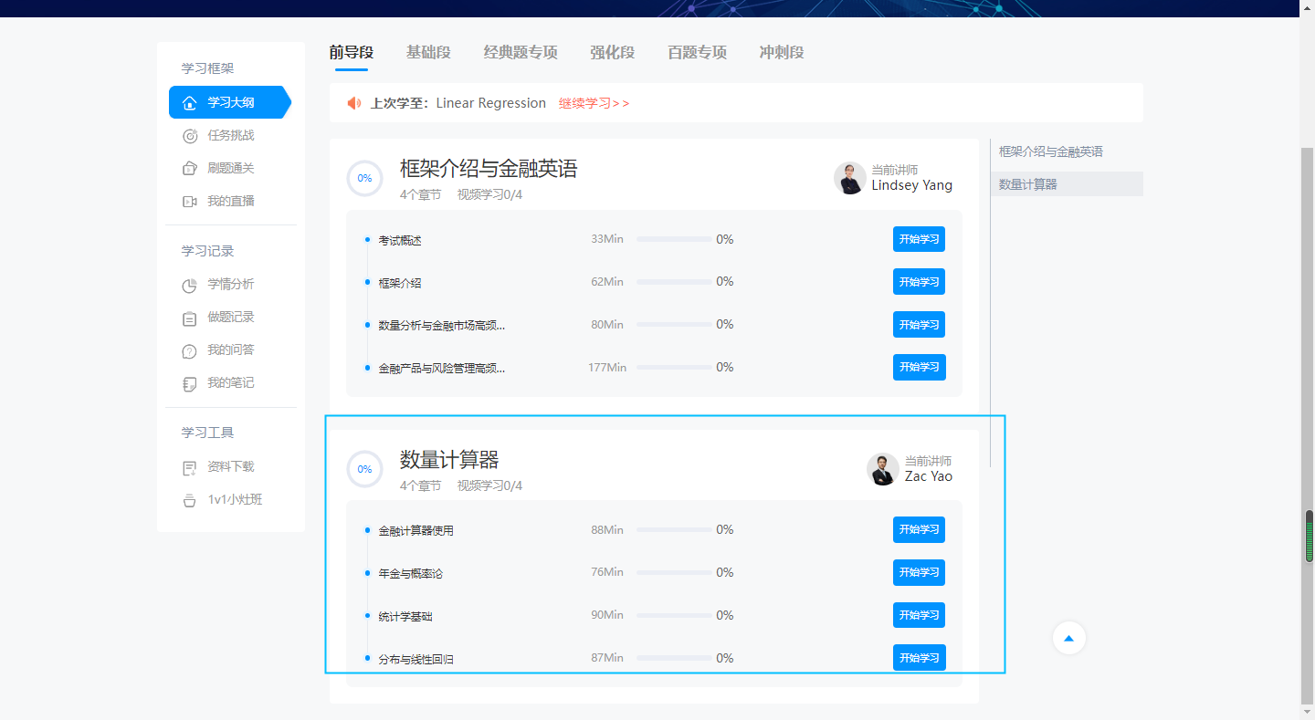Click the 资料下载 download icon
1315x720 pixels.
[190, 468]
